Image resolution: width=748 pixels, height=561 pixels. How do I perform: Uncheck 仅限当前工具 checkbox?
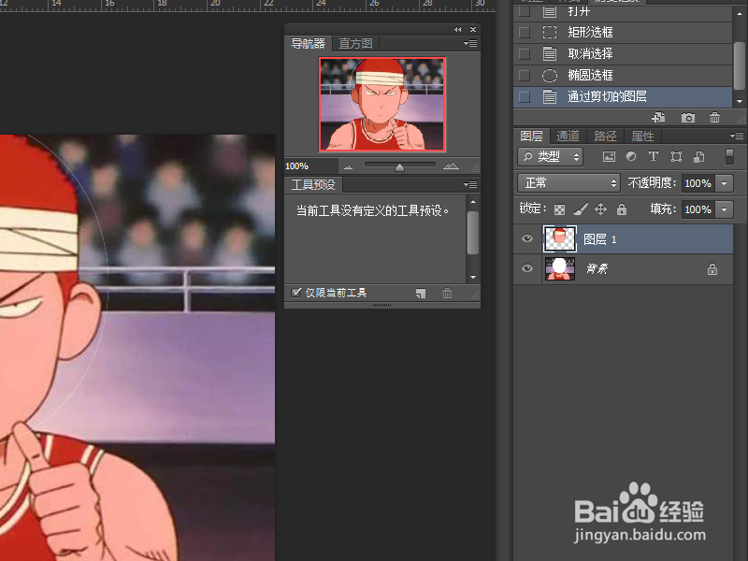tap(296, 292)
